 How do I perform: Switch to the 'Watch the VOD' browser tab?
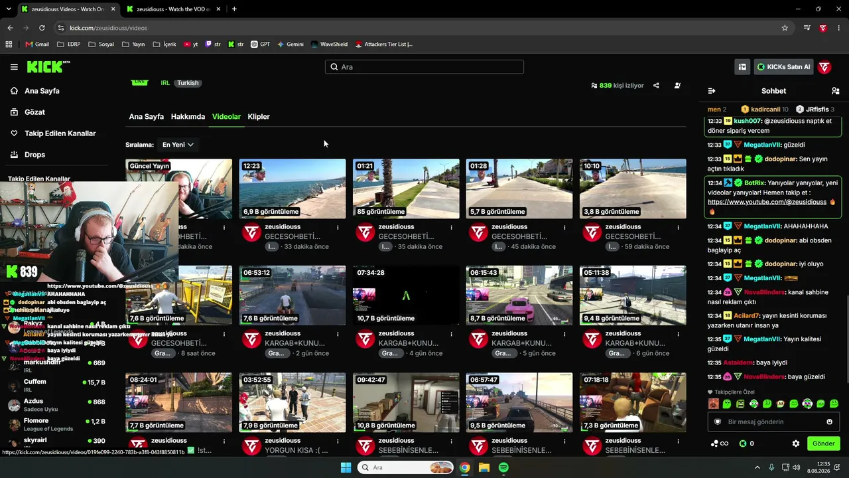[172, 9]
